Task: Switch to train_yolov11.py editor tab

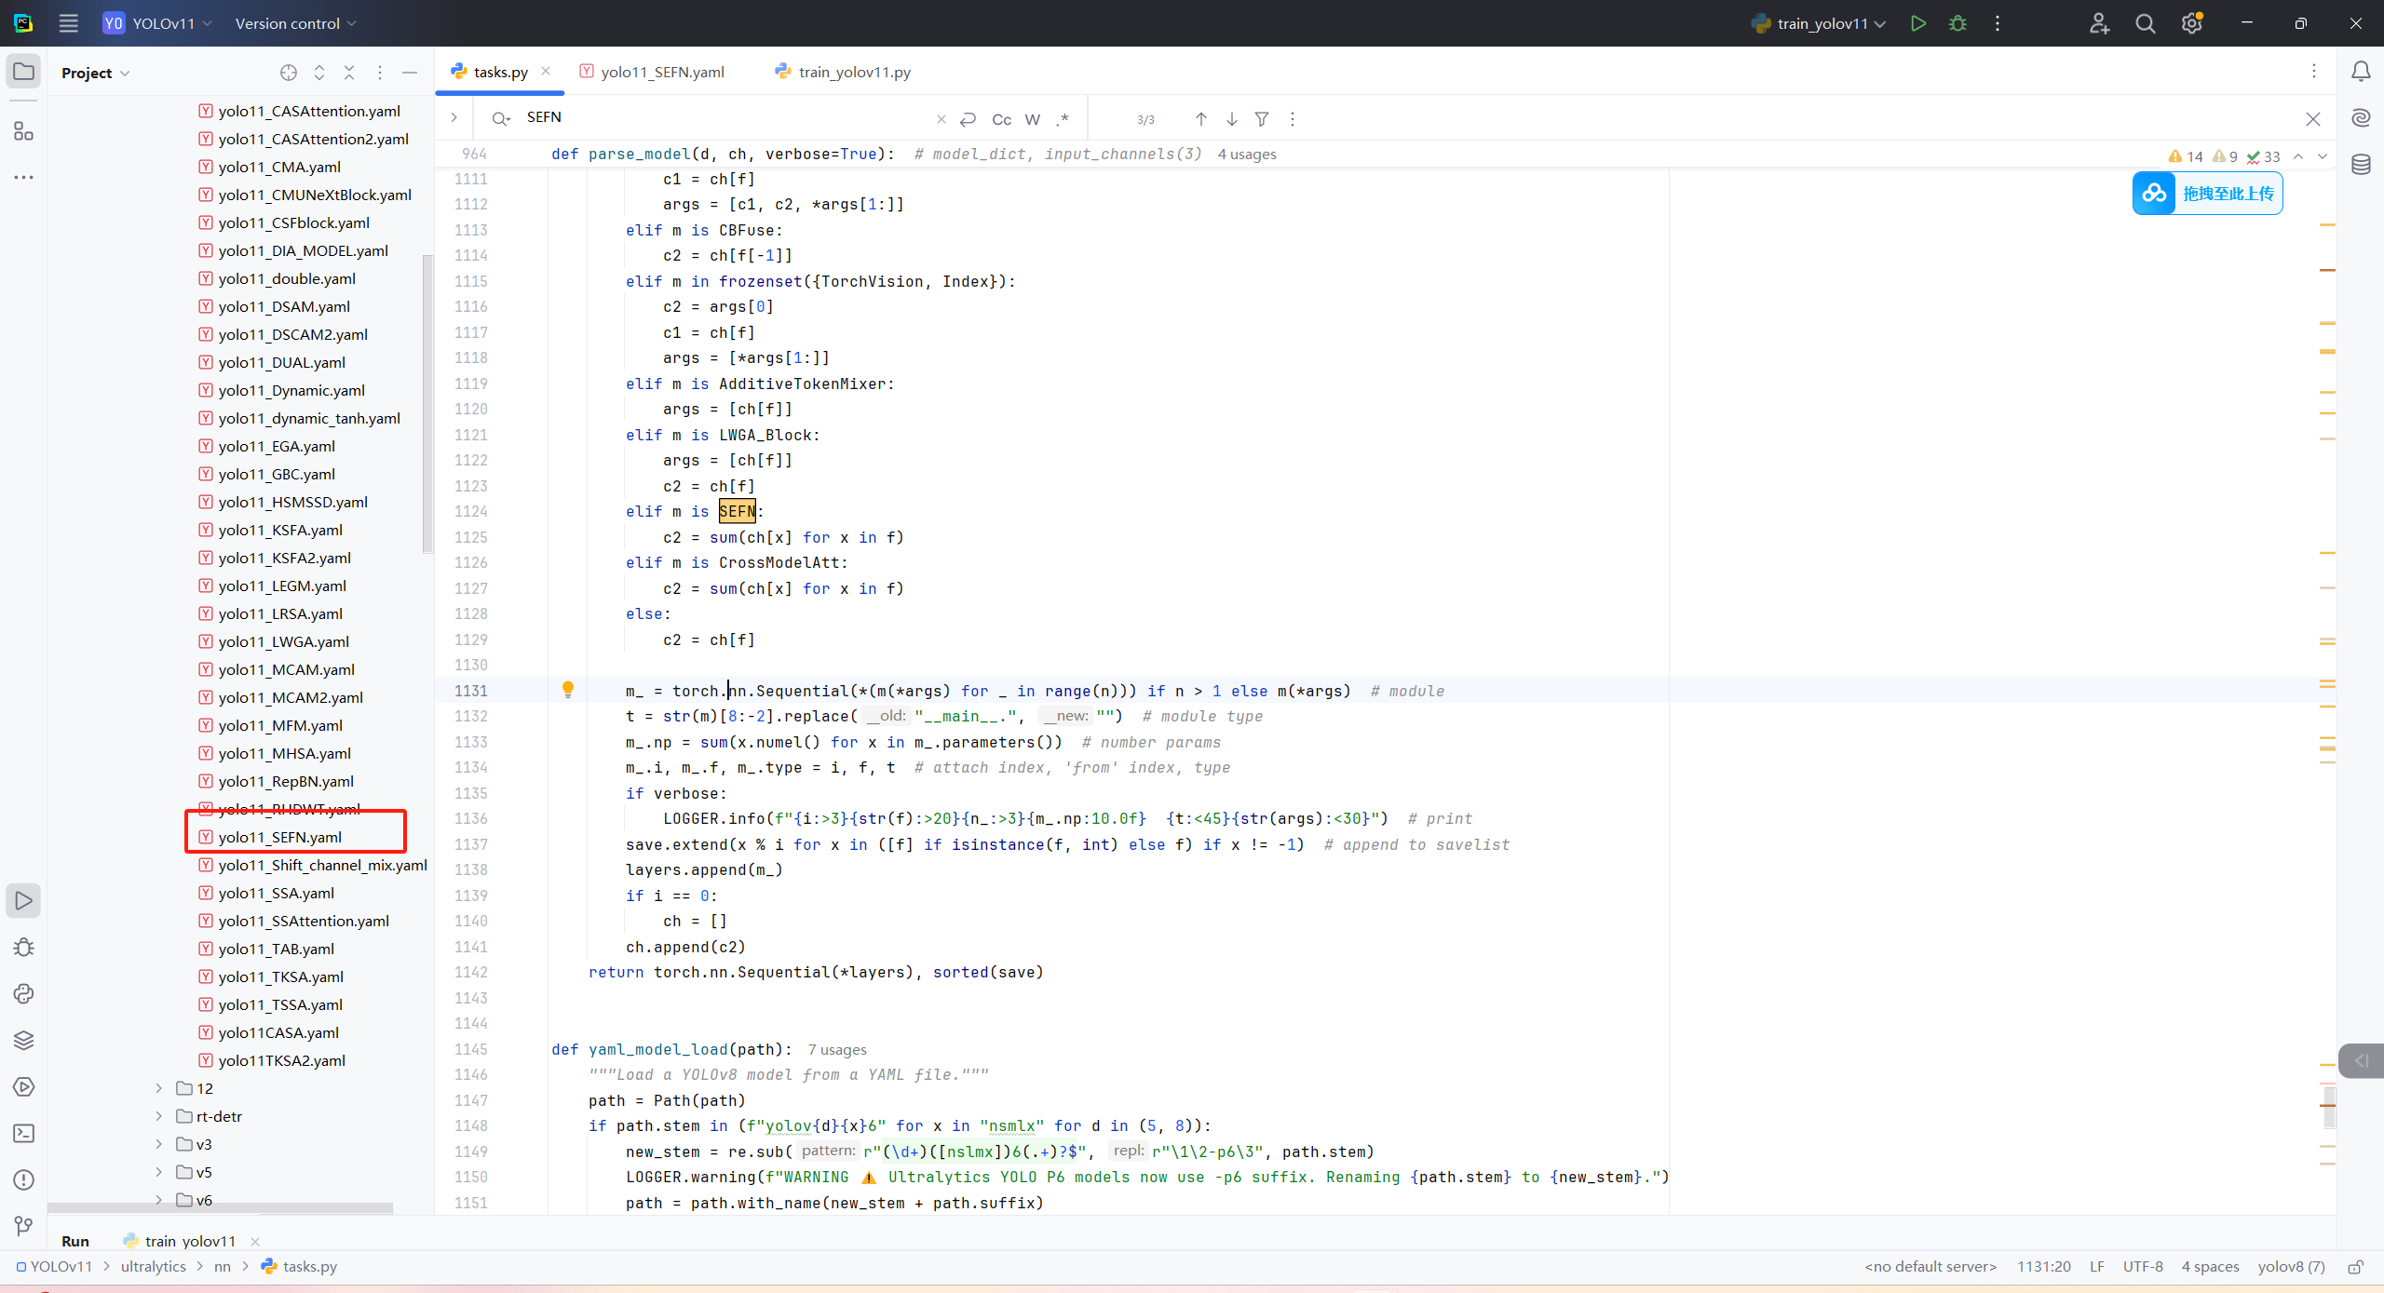Action: pos(854,72)
